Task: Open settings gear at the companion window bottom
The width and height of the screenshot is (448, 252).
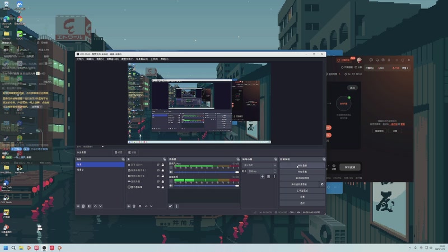Action: click(x=334, y=167)
